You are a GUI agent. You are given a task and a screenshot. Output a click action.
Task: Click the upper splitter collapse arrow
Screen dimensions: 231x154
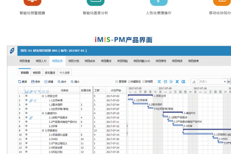(127, 126)
